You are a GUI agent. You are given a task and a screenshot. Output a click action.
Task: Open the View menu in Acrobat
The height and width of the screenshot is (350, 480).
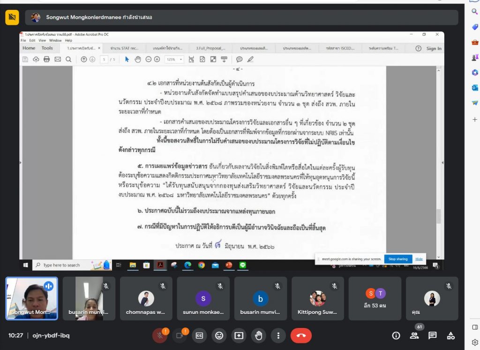pyautogui.click(x=42, y=40)
